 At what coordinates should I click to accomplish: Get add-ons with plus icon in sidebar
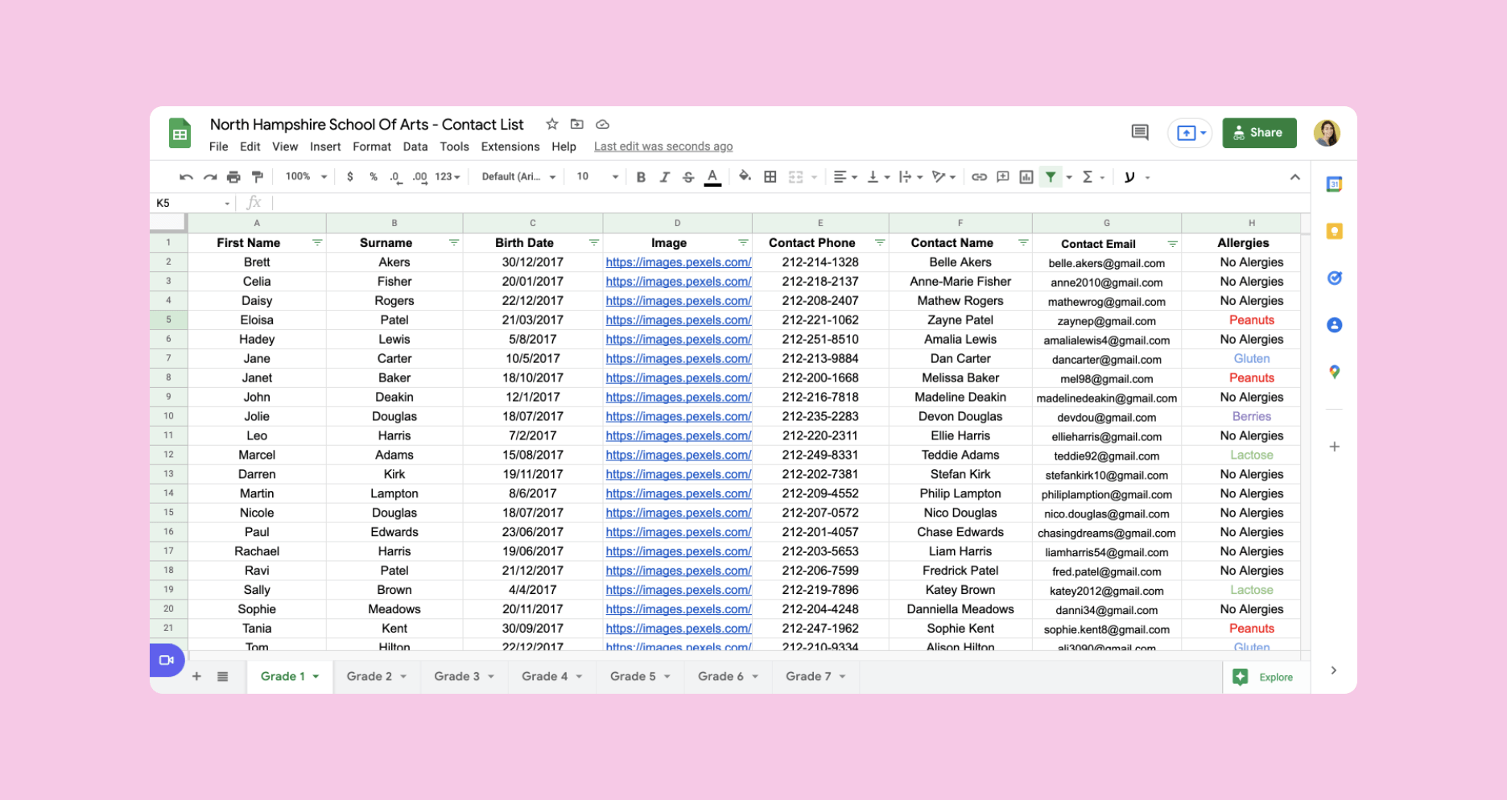[1334, 447]
